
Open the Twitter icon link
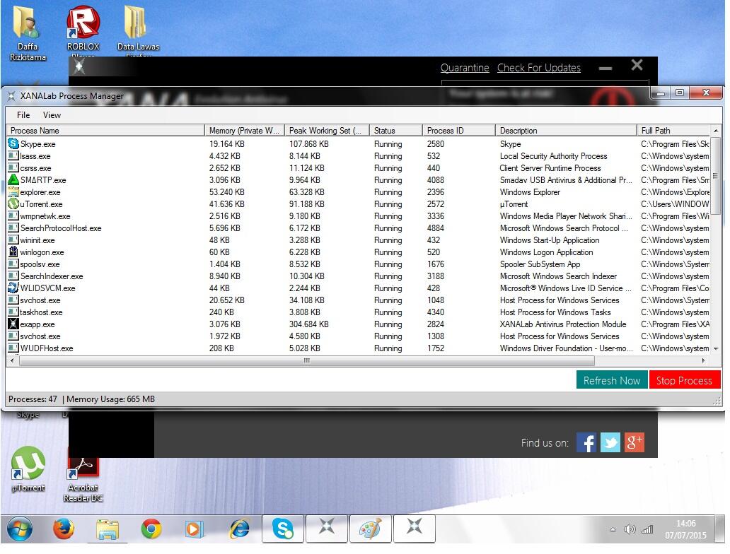(610, 442)
